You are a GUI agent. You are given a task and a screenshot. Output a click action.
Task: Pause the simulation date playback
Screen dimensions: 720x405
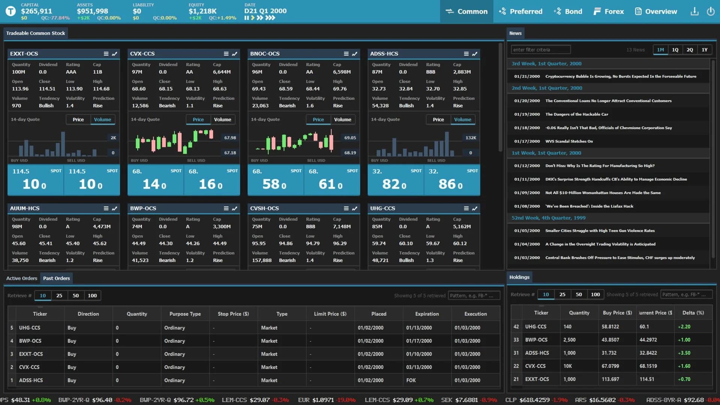point(246,18)
